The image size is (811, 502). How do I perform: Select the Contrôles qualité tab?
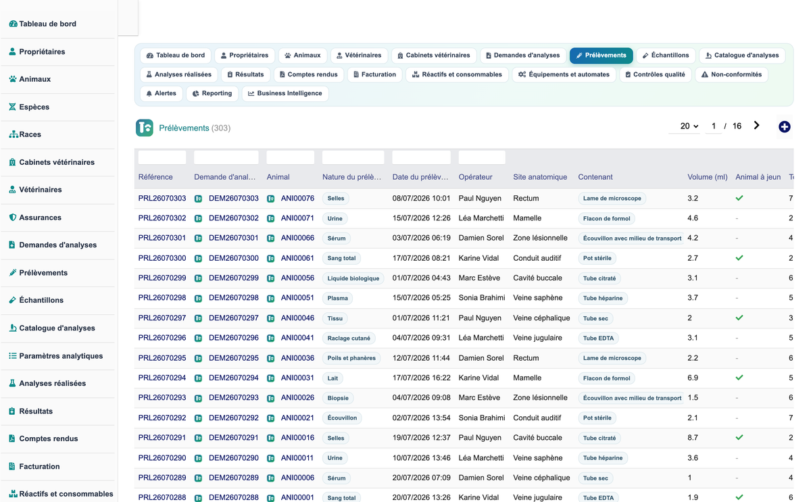pyautogui.click(x=655, y=74)
